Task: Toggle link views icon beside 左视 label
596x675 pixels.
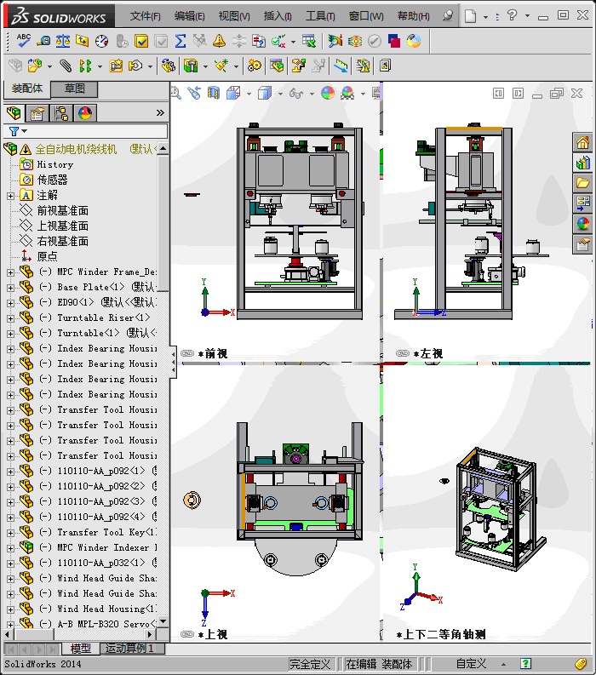Action: coord(403,353)
